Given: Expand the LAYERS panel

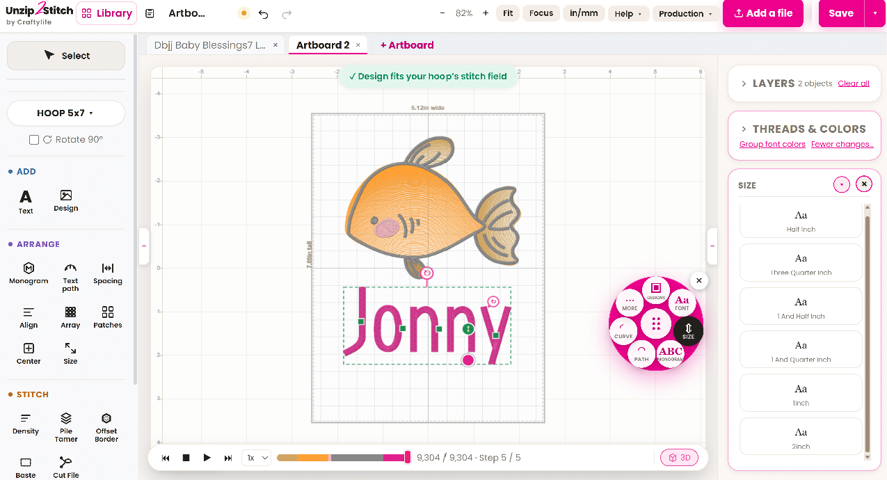Looking at the screenshot, I should pos(744,83).
